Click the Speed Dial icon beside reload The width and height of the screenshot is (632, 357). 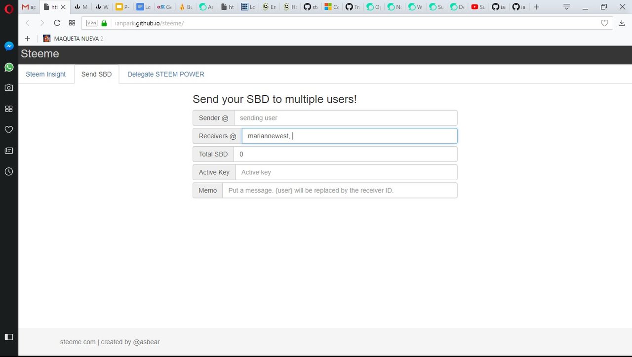pyautogui.click(x=72, y=23)
